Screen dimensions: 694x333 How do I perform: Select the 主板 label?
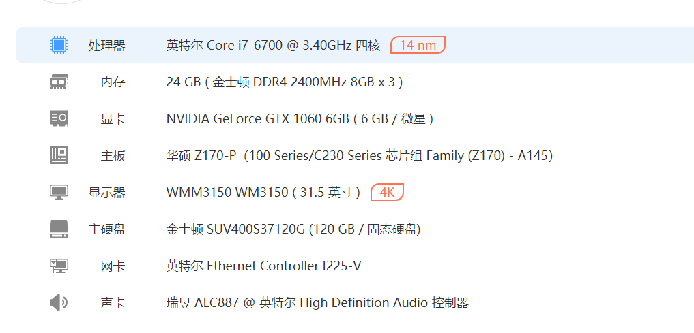pos(113,156)
